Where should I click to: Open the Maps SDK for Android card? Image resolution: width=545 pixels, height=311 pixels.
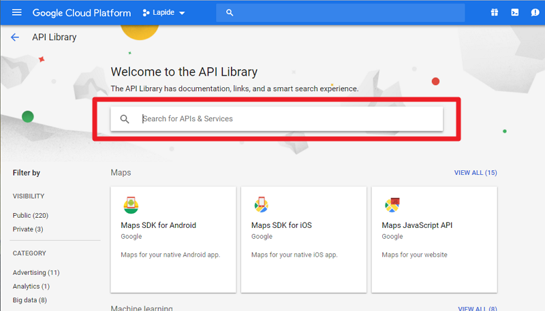click(x=173, y=240)
